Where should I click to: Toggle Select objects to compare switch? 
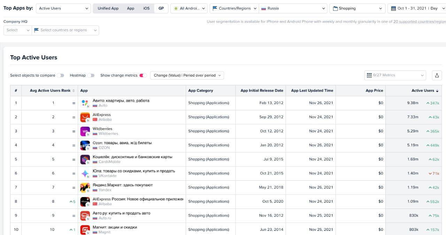click(61, 75)
